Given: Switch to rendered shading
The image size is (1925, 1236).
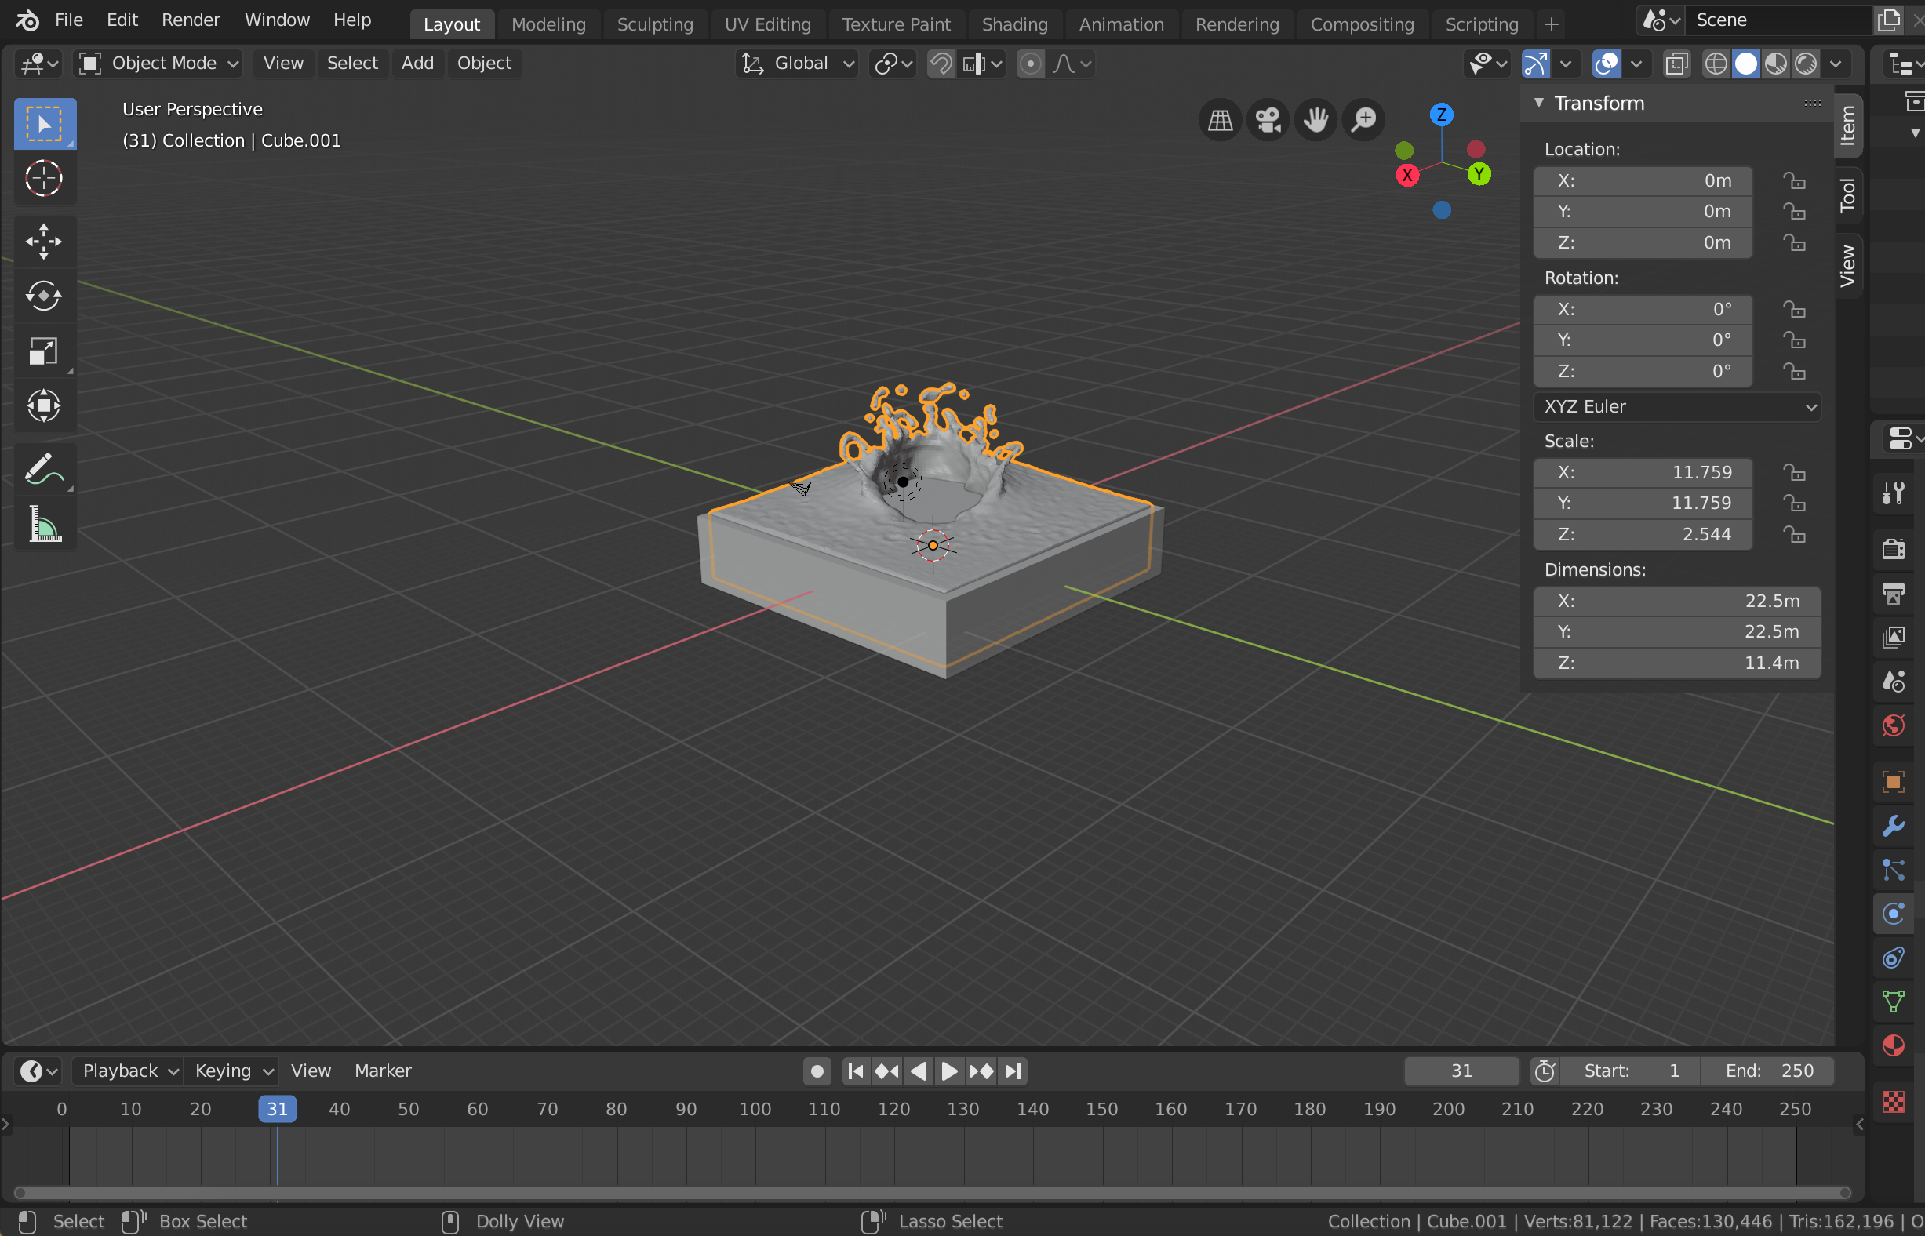Looking at the screenshot, I should point(1806,64).
